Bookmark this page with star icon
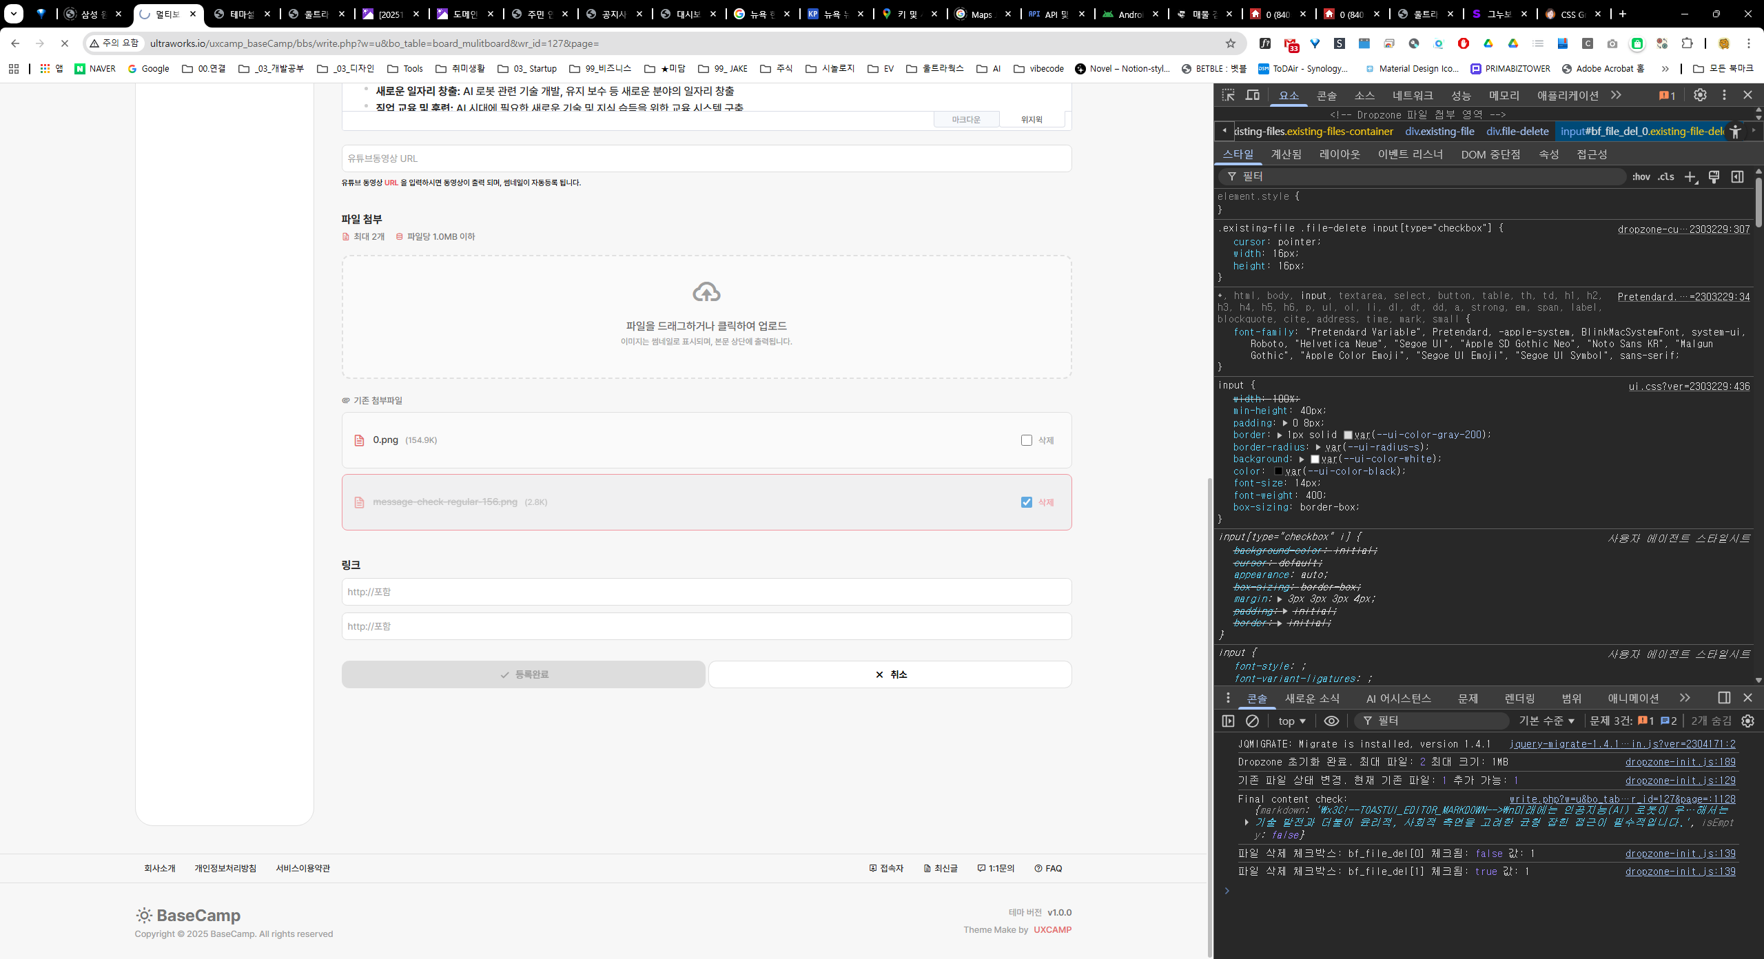Image resolution: width=1764 pixels, height=959 pixels. (1231, 43)
